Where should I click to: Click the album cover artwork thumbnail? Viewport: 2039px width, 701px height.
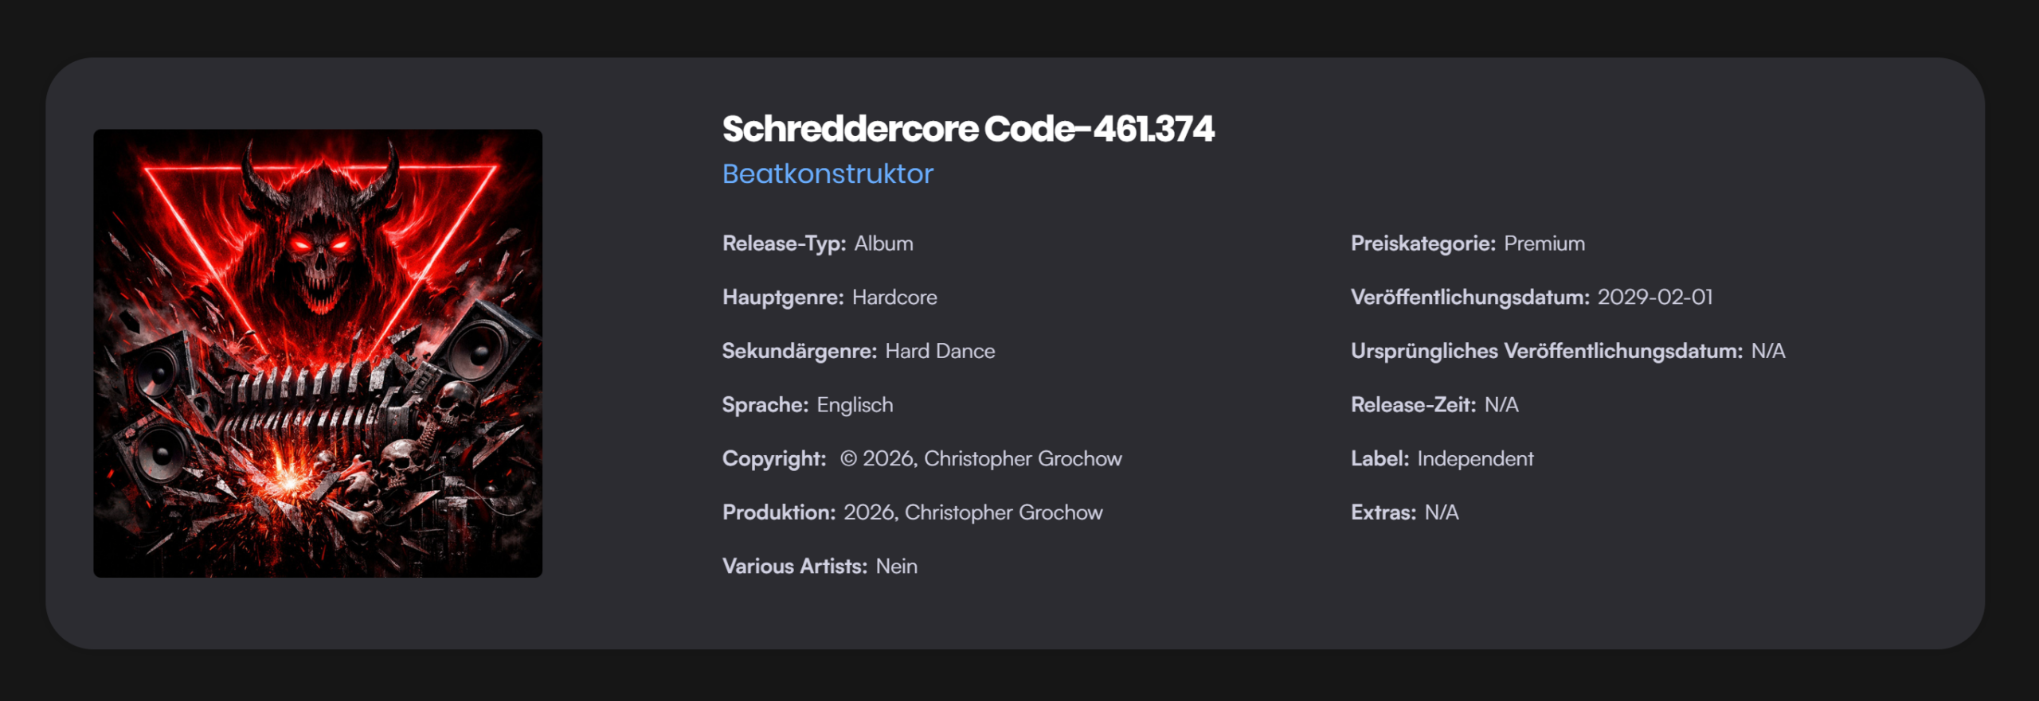click(318, 353)
